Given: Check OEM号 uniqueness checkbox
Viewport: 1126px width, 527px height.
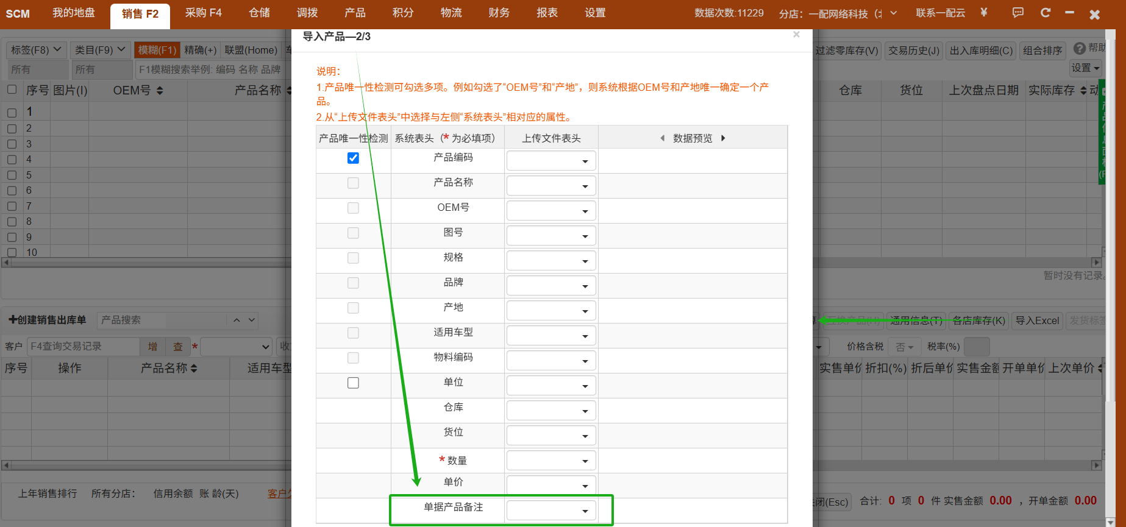Looking at the screenshot, I should [353, 208].
